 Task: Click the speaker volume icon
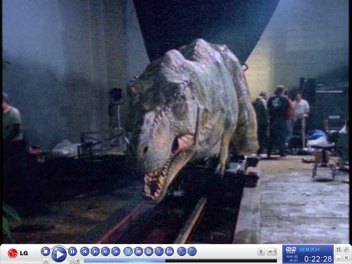[x=270, y=252]
